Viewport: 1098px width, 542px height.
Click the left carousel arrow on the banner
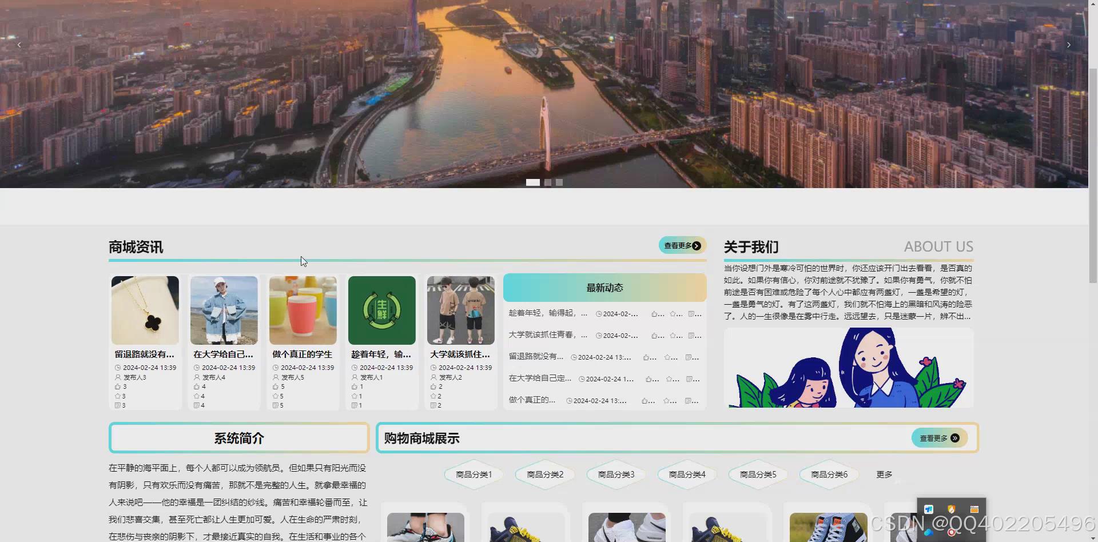click(x=19, y=45)
